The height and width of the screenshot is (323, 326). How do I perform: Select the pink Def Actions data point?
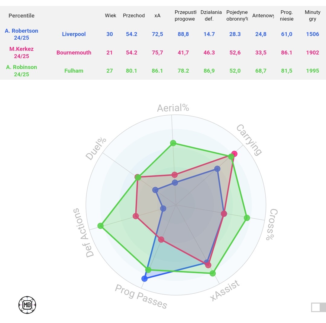tap(136, 216)
